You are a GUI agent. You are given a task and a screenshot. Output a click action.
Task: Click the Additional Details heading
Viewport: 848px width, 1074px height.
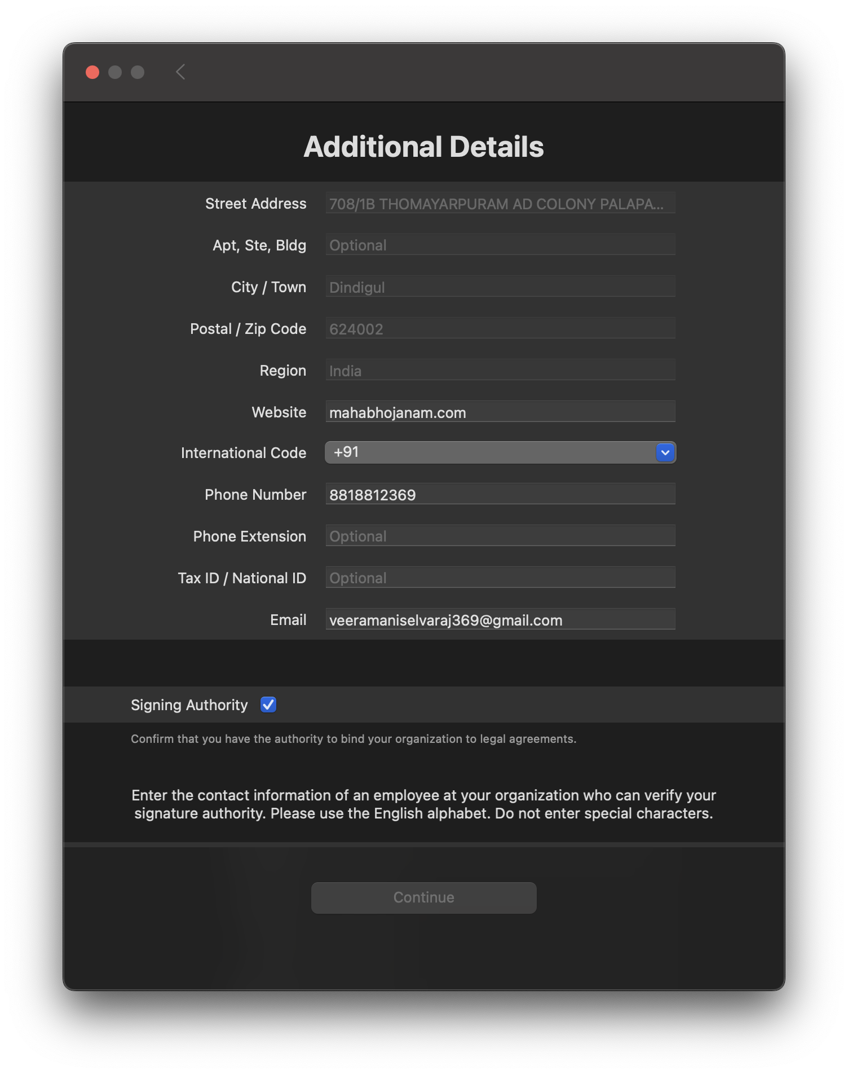click(x=423, y=147)
